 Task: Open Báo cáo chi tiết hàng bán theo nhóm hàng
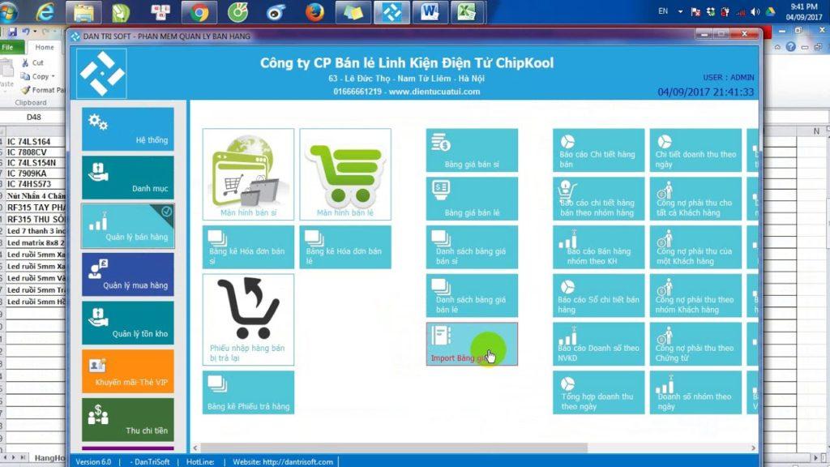coord(599,199)
